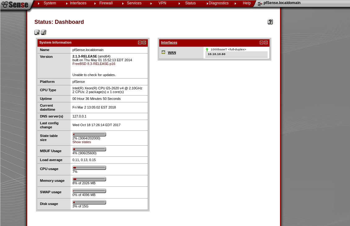Open the Diagnostics menu

click(219, 3)
